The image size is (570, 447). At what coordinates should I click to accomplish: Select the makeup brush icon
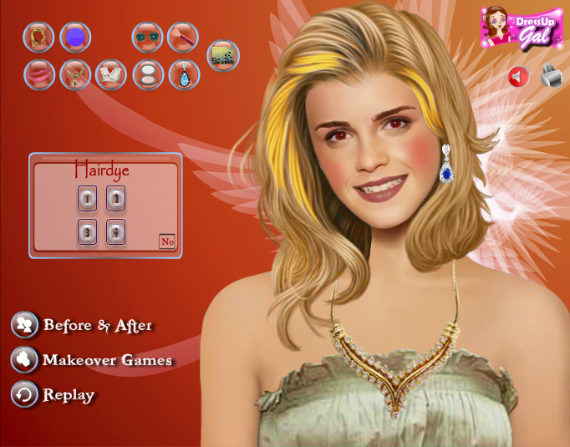click(x=183, y=37)
